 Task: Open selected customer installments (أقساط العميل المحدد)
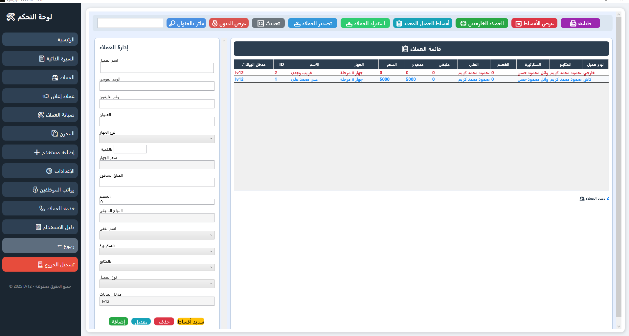pyautogui.click(x=422, y=23)
